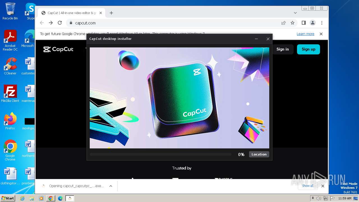The width and height of the screenshot is (359, 202).
Task: Open the Microsoft Edge desktop shortcut
Action: click(28, 39)
